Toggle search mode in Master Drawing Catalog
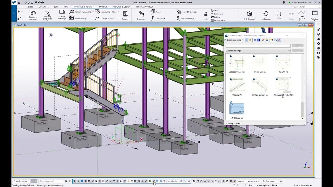 click(246, 40)
